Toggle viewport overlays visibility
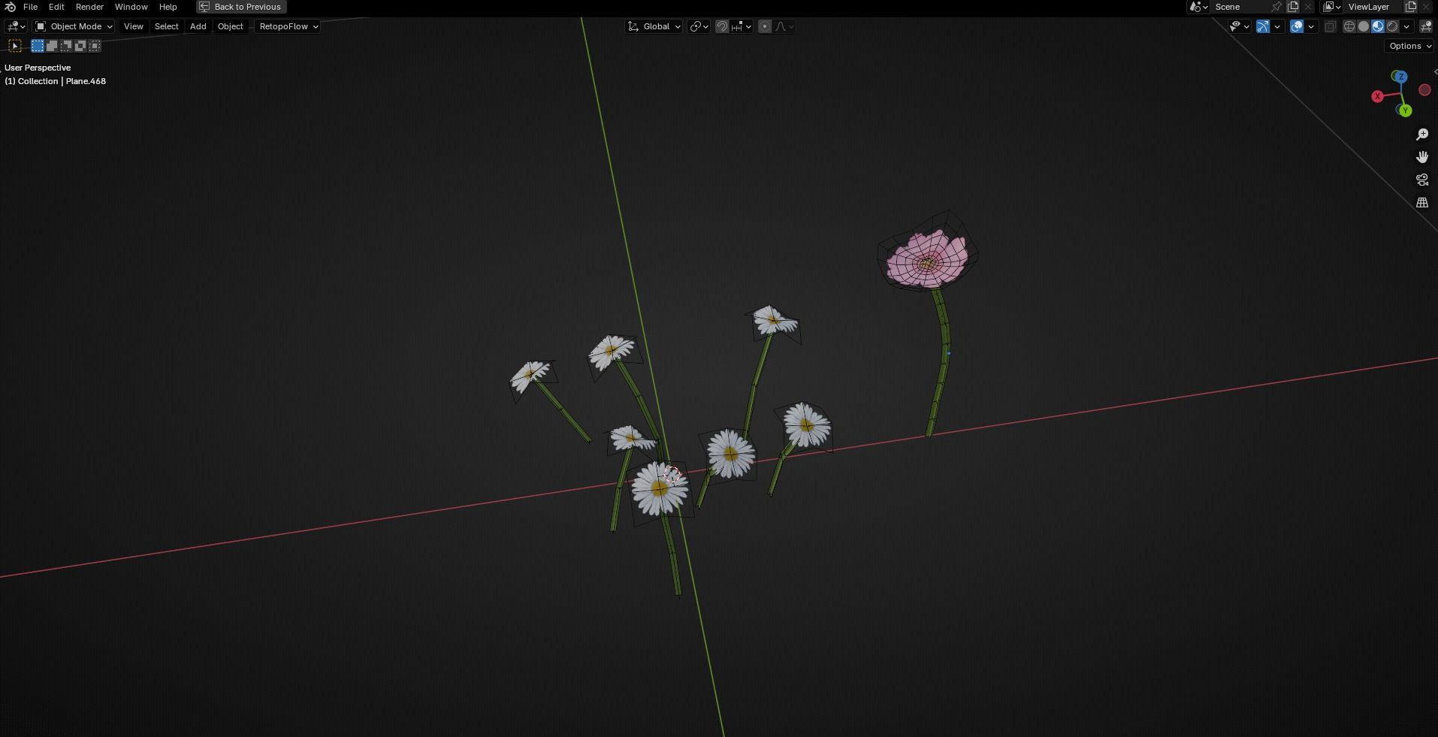Viewport: 1438px width, 737px height. click(1296, 26)
